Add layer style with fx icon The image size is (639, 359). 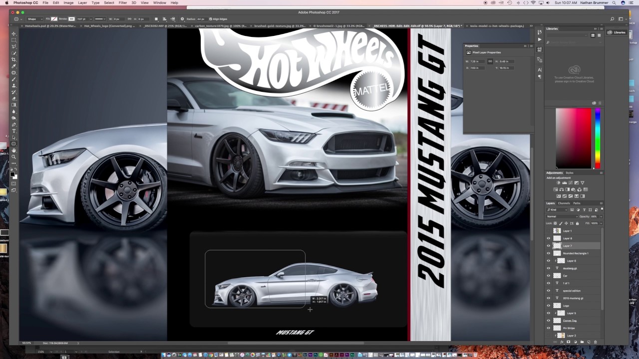(x=562, y=342)
